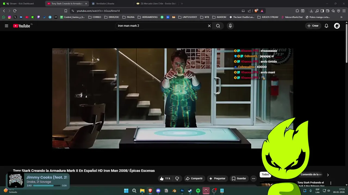
Task: Open the HERRAMIENTAS bookmarks folder
Action: point(148,17)
